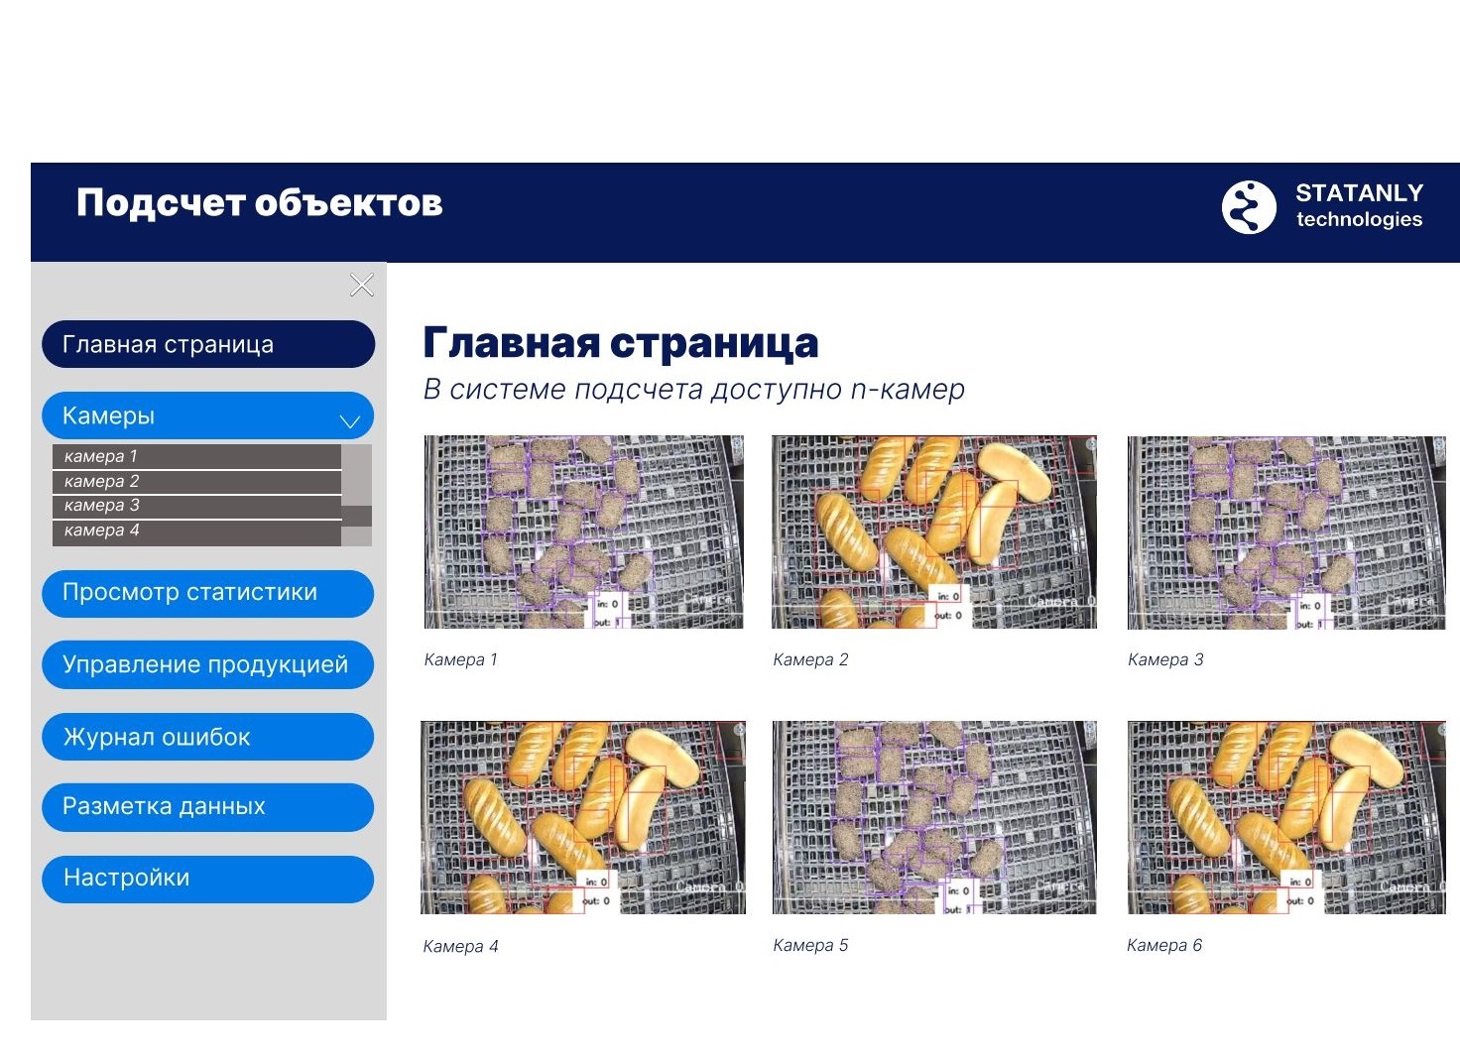
Task: Select камера 1 from the list
Action: [x=196, y=456]
